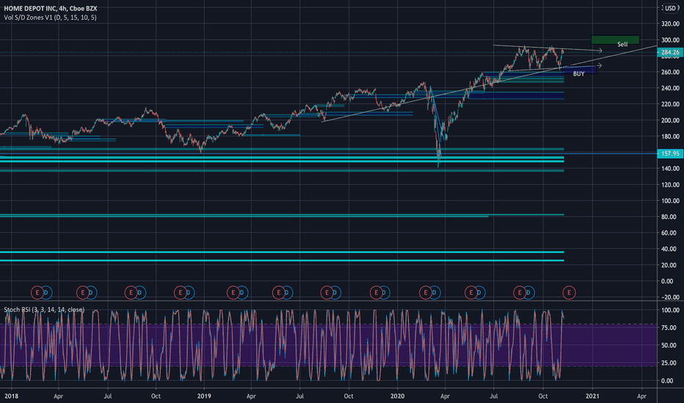Open the May 2020 earnings E marker
The width and height of the screenshot is (684, 403).
[470, 292]
